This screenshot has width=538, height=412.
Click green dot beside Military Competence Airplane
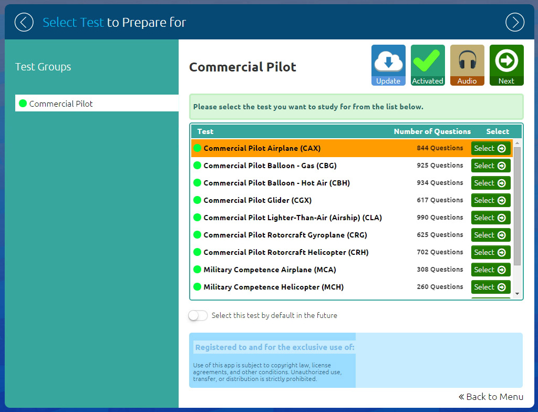(198, 270)
